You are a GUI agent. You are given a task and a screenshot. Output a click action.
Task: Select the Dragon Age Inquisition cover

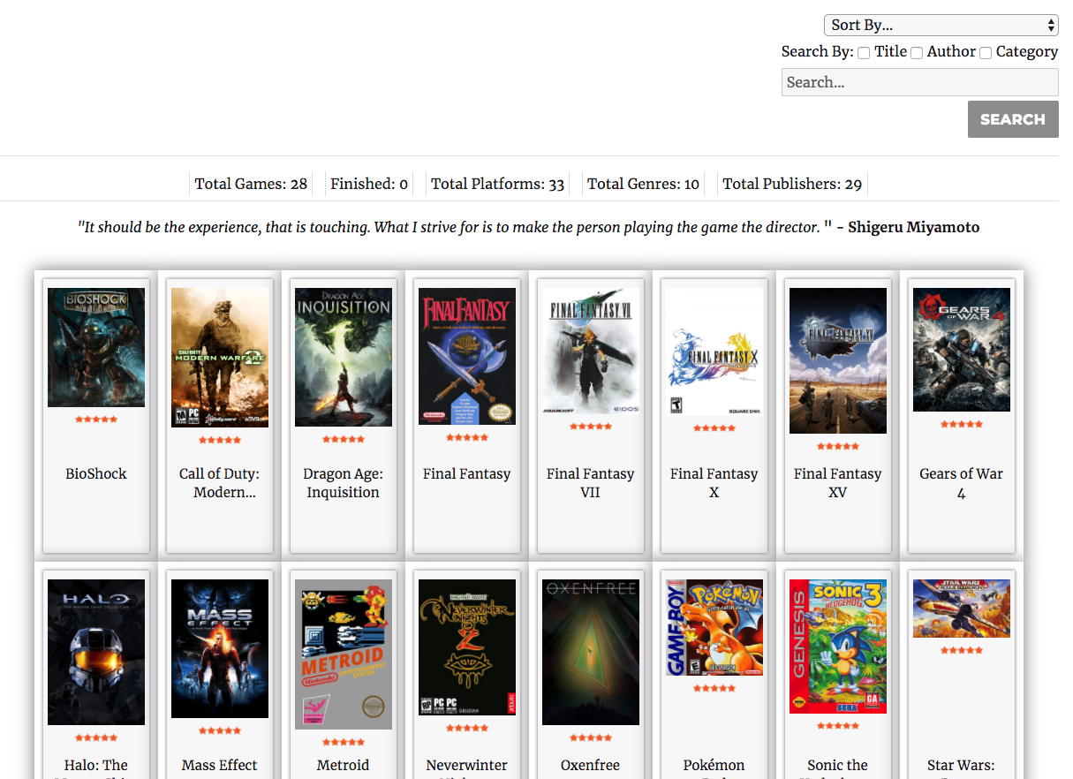tap(344, 357)
